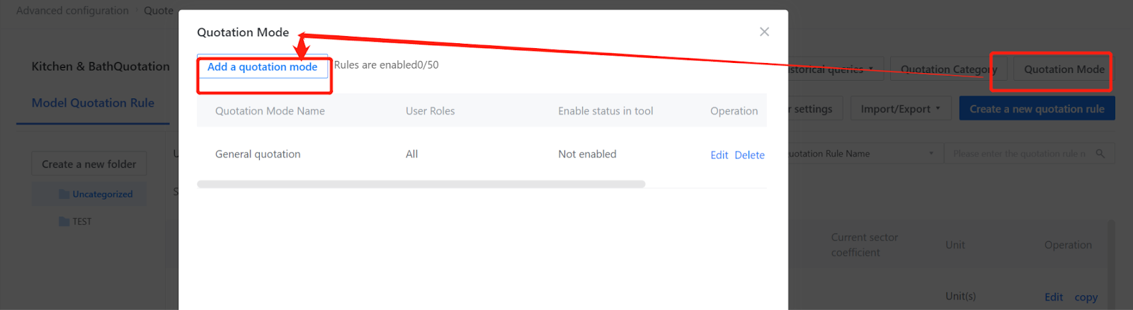1133x310 pixels.
Task: Open the Kitchen & BathQuotation tab
Action: point(101,67)
